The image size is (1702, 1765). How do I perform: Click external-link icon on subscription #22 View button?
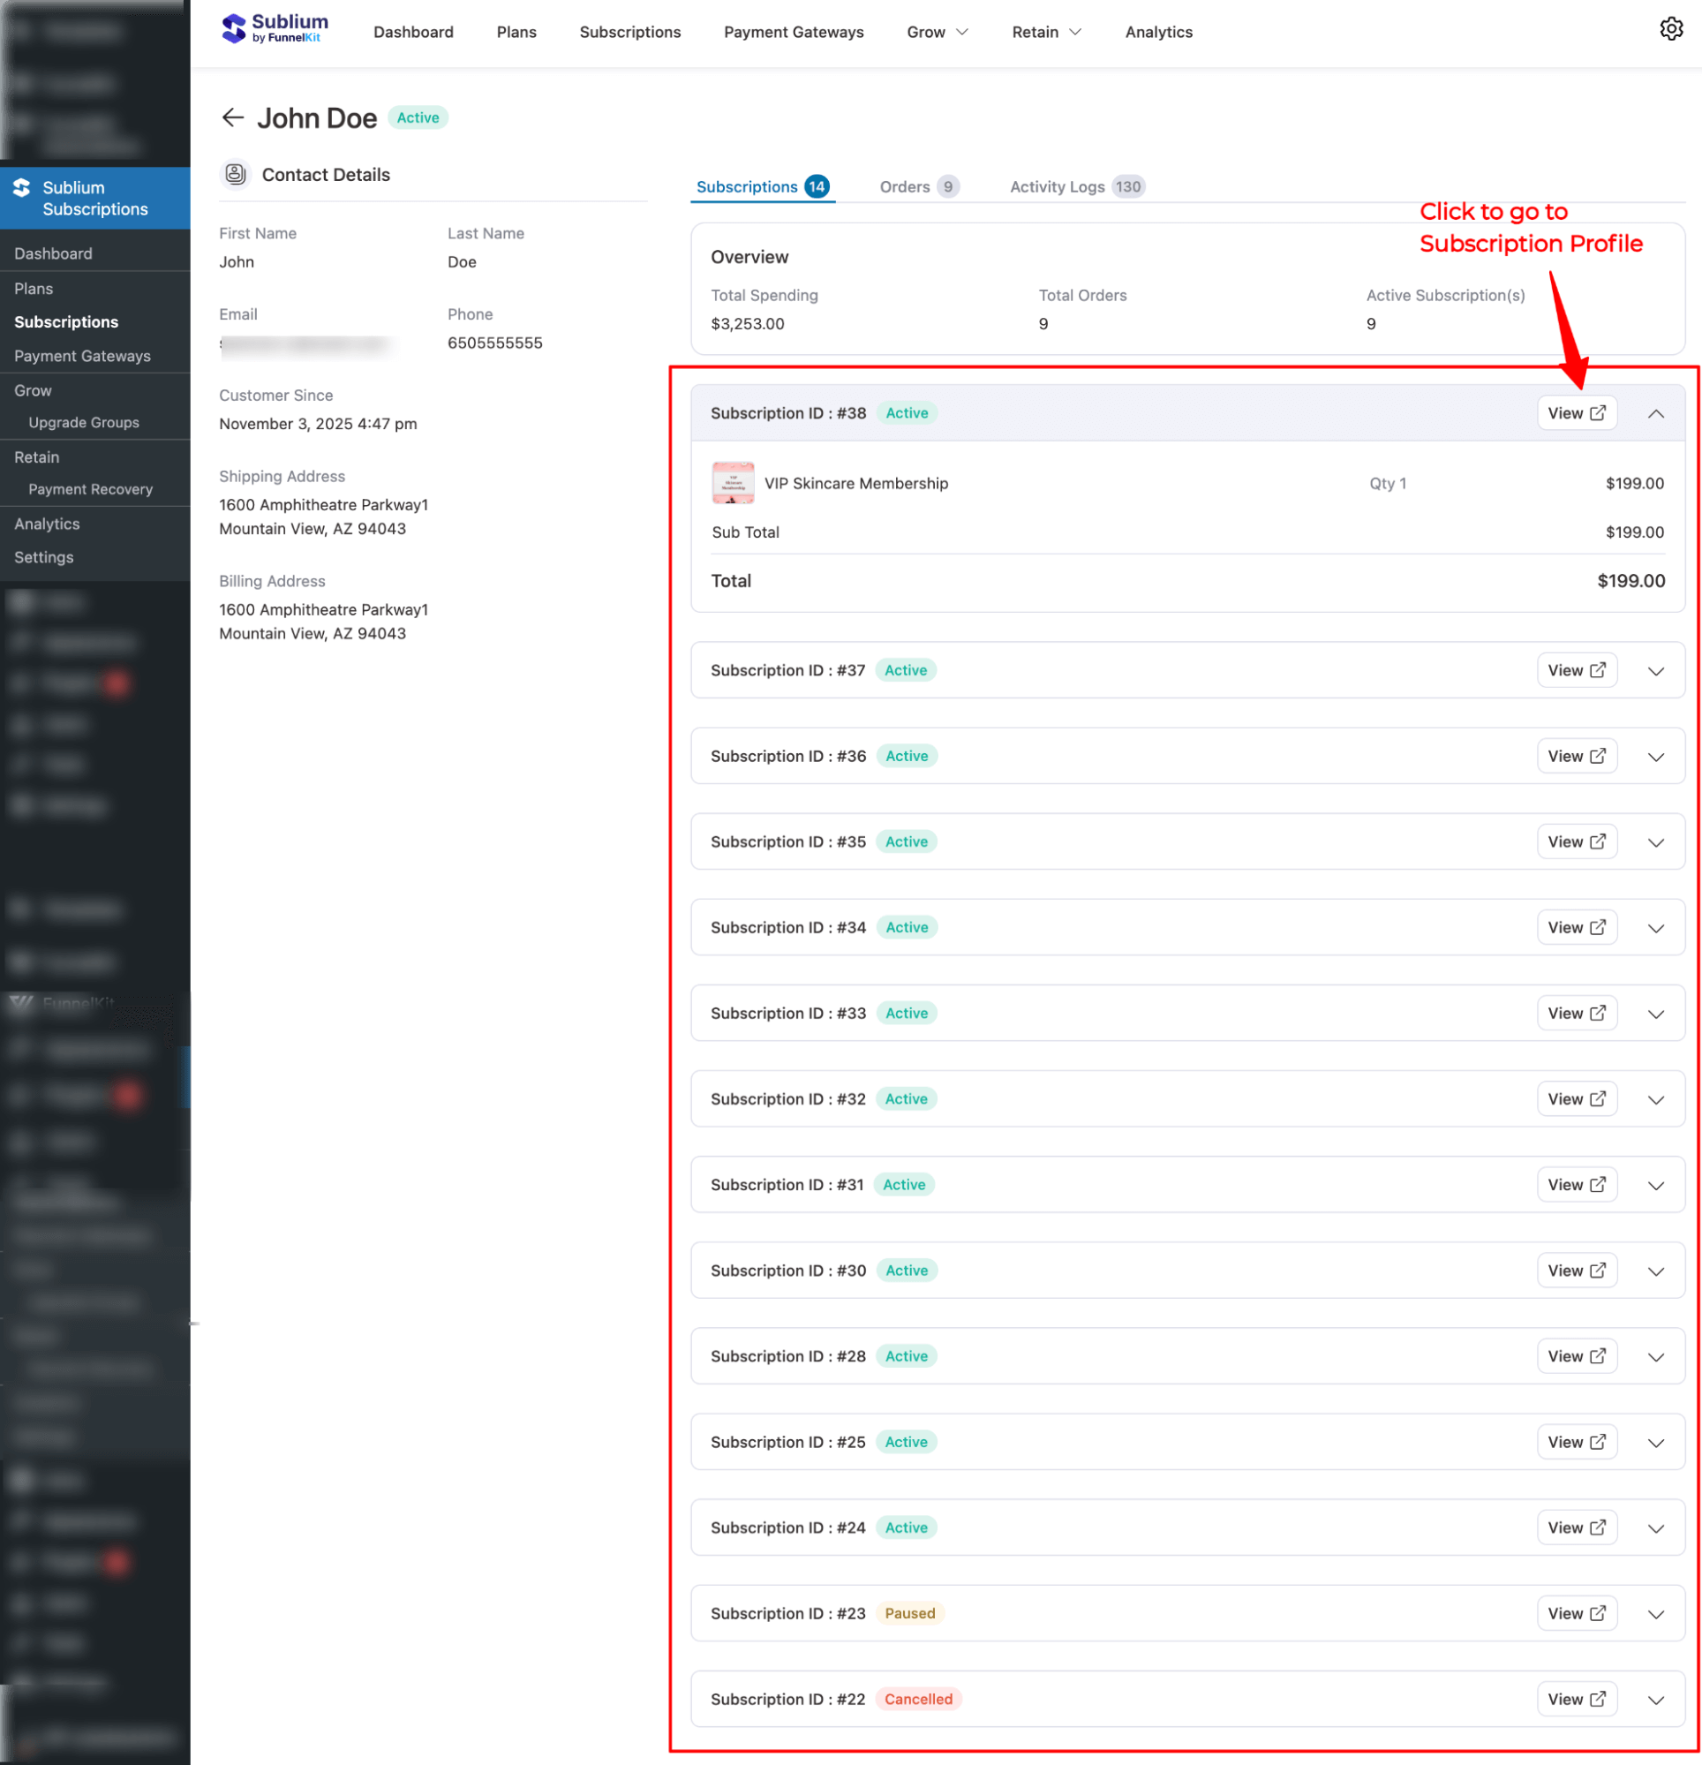(1599, 1700)
